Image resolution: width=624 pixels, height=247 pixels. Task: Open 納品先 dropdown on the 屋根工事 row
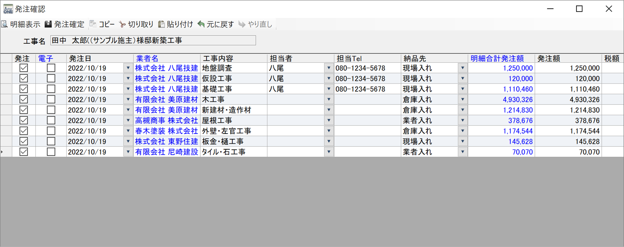coord(463,120)
